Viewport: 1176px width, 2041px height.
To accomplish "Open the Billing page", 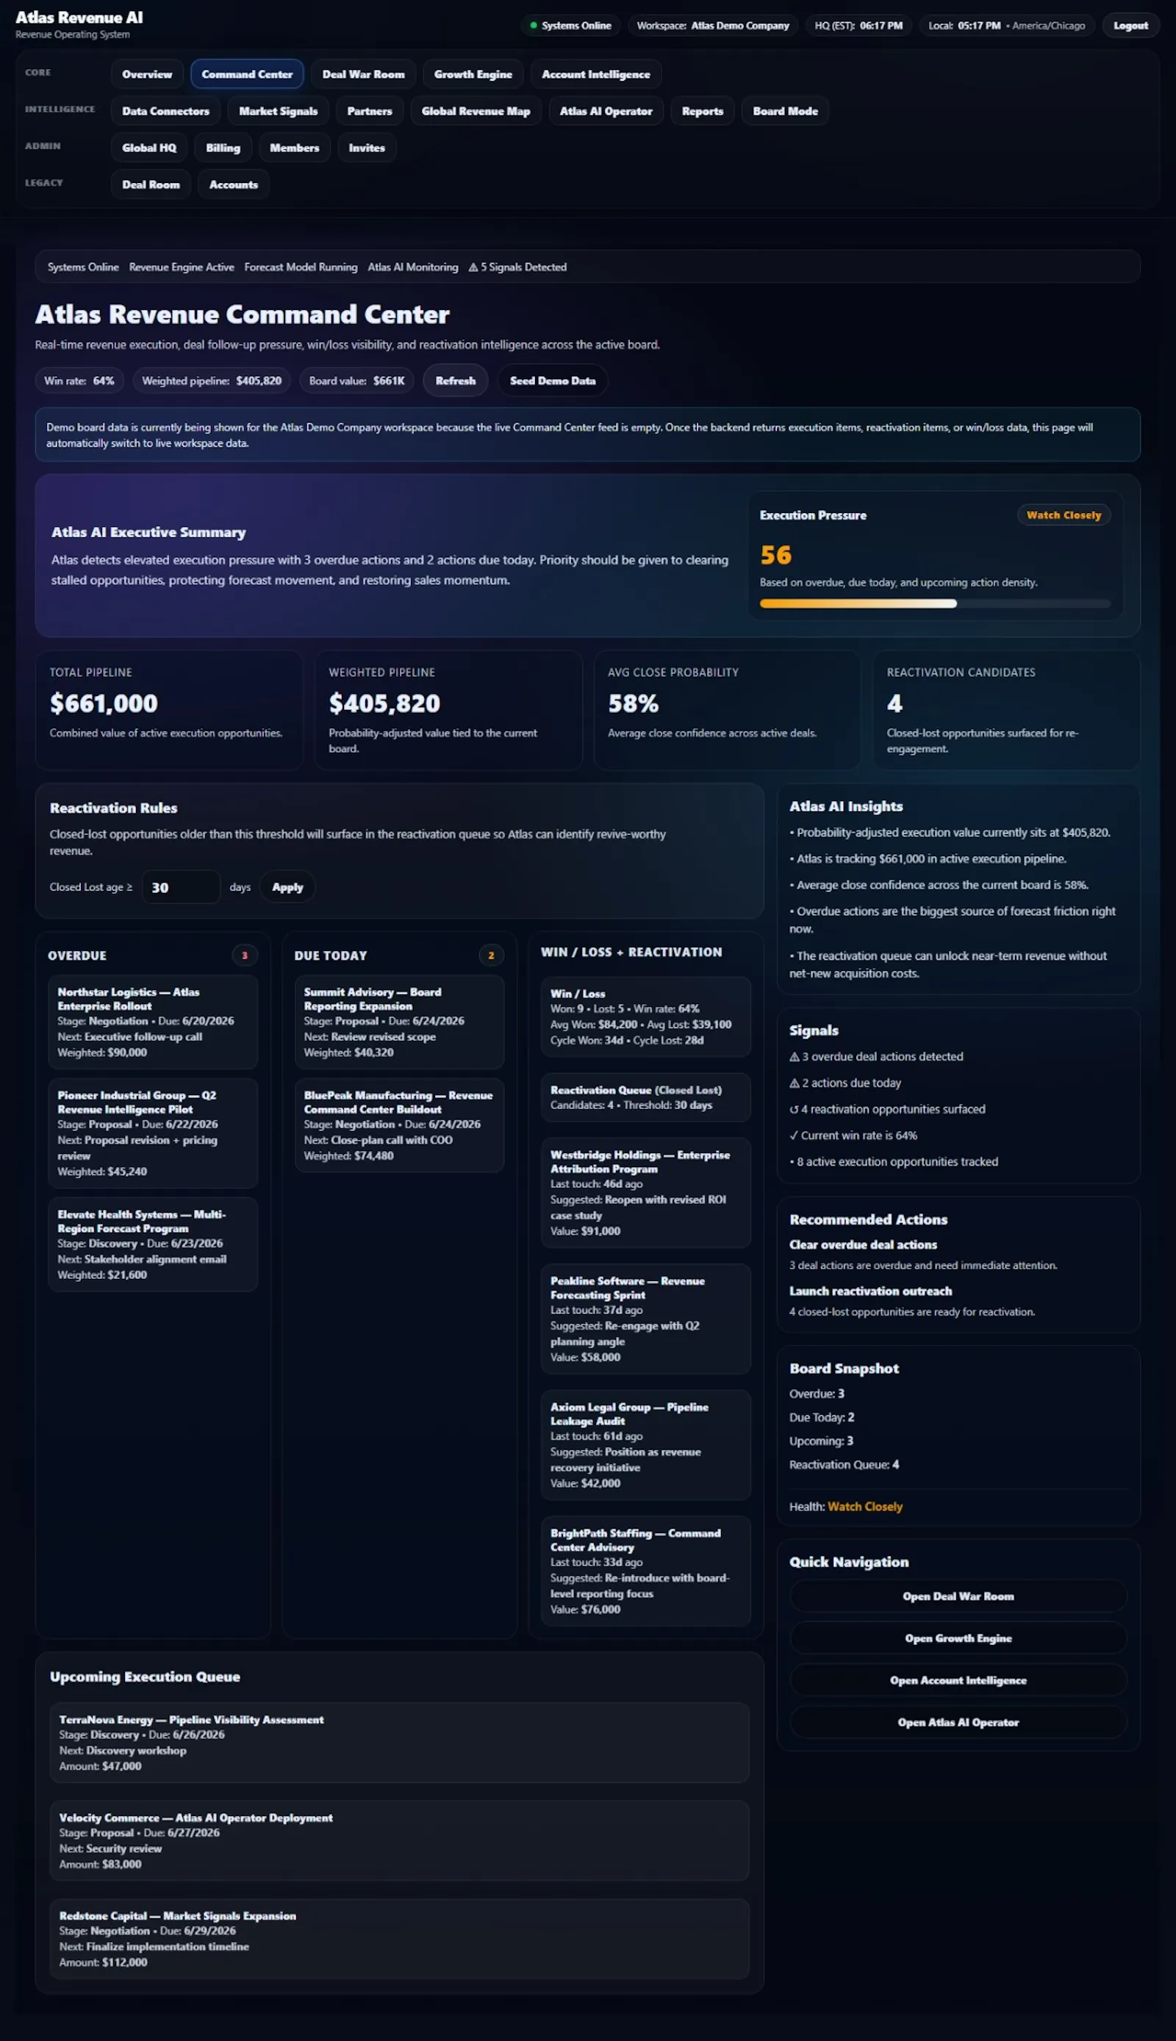I will point(223,148).
